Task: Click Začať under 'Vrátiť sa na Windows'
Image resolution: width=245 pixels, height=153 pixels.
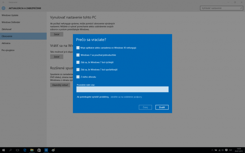Action: pyautogui.click(x=57, y=57)
